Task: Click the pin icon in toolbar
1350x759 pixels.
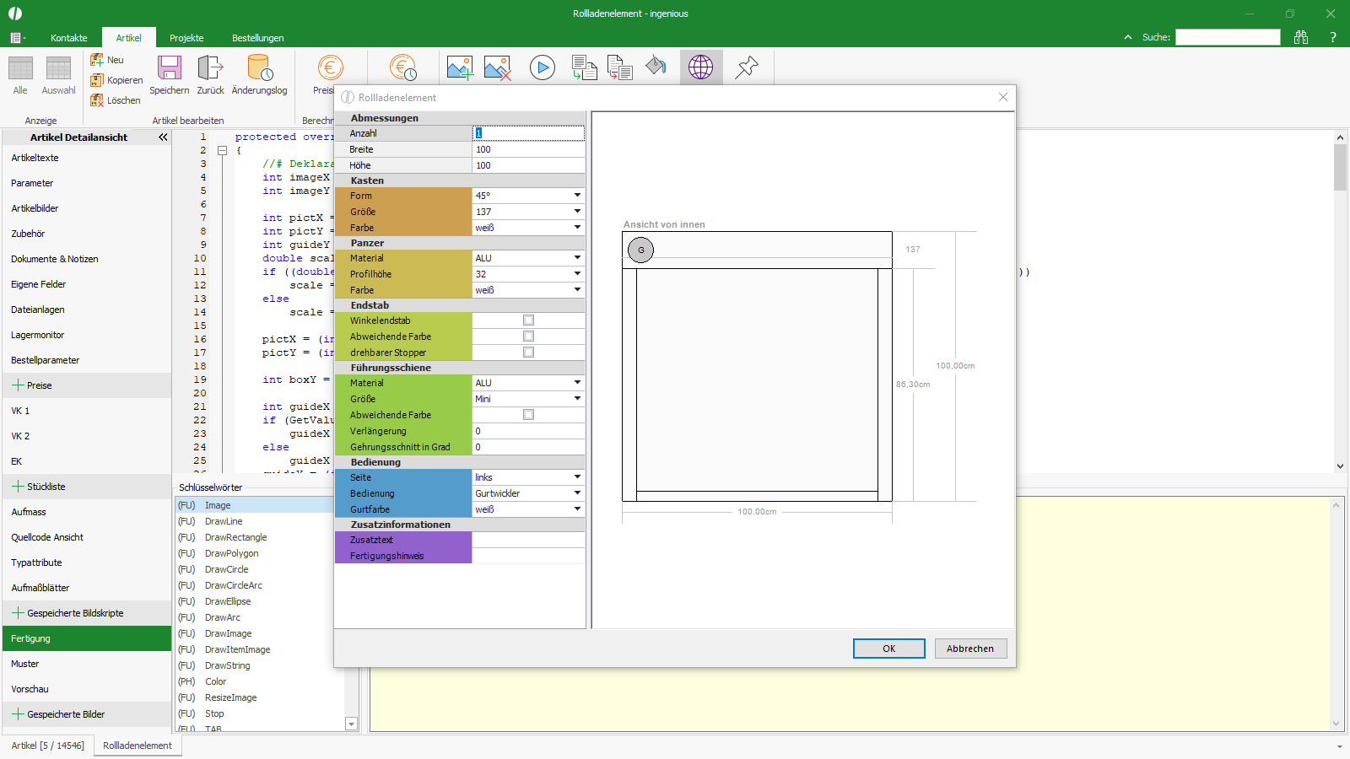Action: click(x=747, y=67)
